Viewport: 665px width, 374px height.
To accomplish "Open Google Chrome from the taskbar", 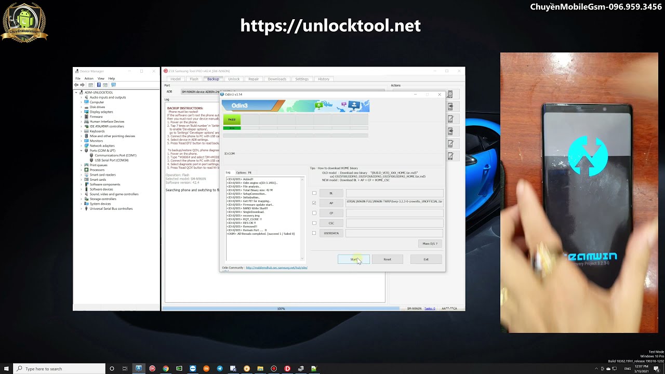I will point(166,369).
